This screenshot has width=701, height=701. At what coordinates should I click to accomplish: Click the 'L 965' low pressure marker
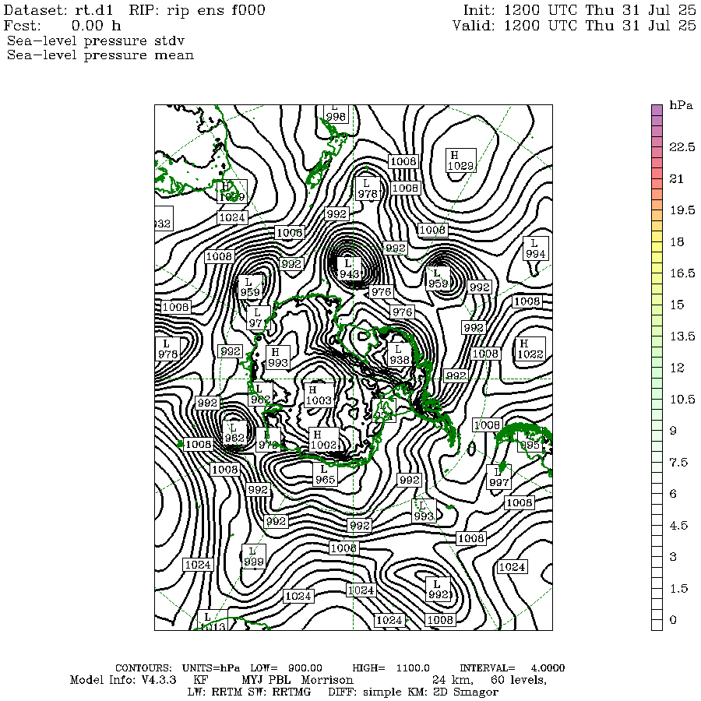325,475
